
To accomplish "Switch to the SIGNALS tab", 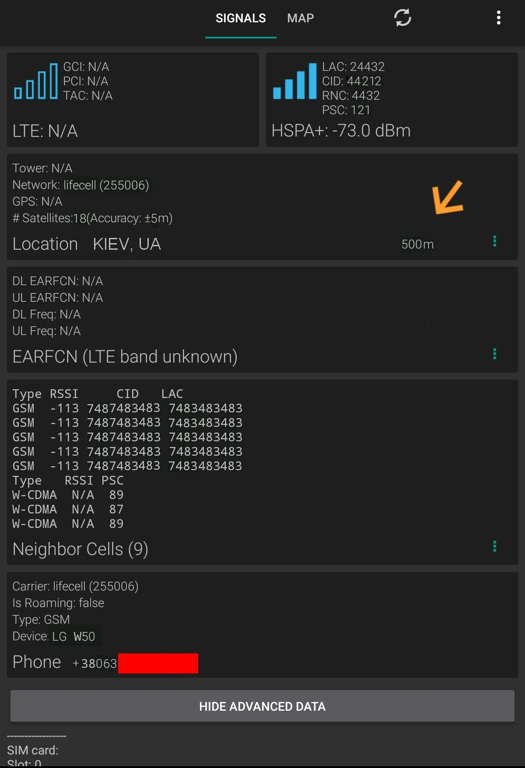I will pos(241,18).
